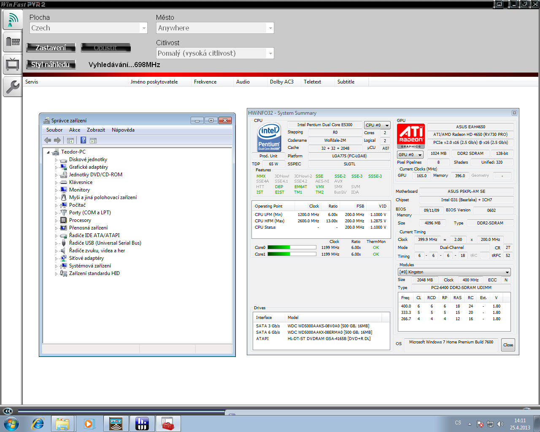Click the forward arrow in Správce zařízení toolbar
The height and width of the screenshot is (432, 540).
coord(57,140)
